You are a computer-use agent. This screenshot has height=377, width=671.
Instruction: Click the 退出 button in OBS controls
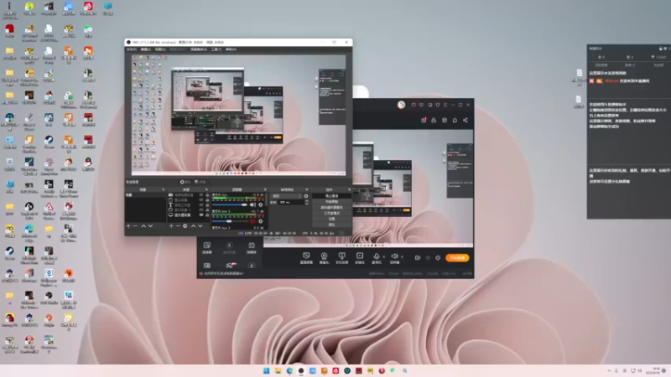[331, 225]
